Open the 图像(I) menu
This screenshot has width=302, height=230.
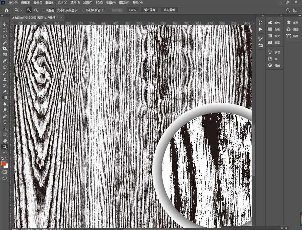38,2
